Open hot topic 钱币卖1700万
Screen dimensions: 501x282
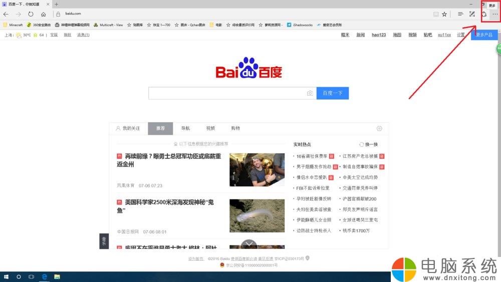pyautogui.click(x=356, y=230)
